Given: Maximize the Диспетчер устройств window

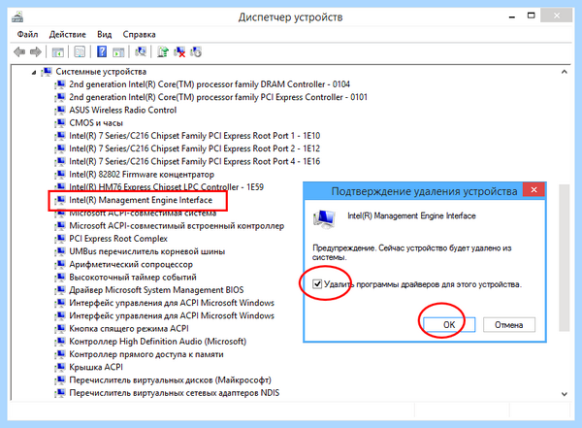Looking at the screenshot, I should tap(532, 16).
